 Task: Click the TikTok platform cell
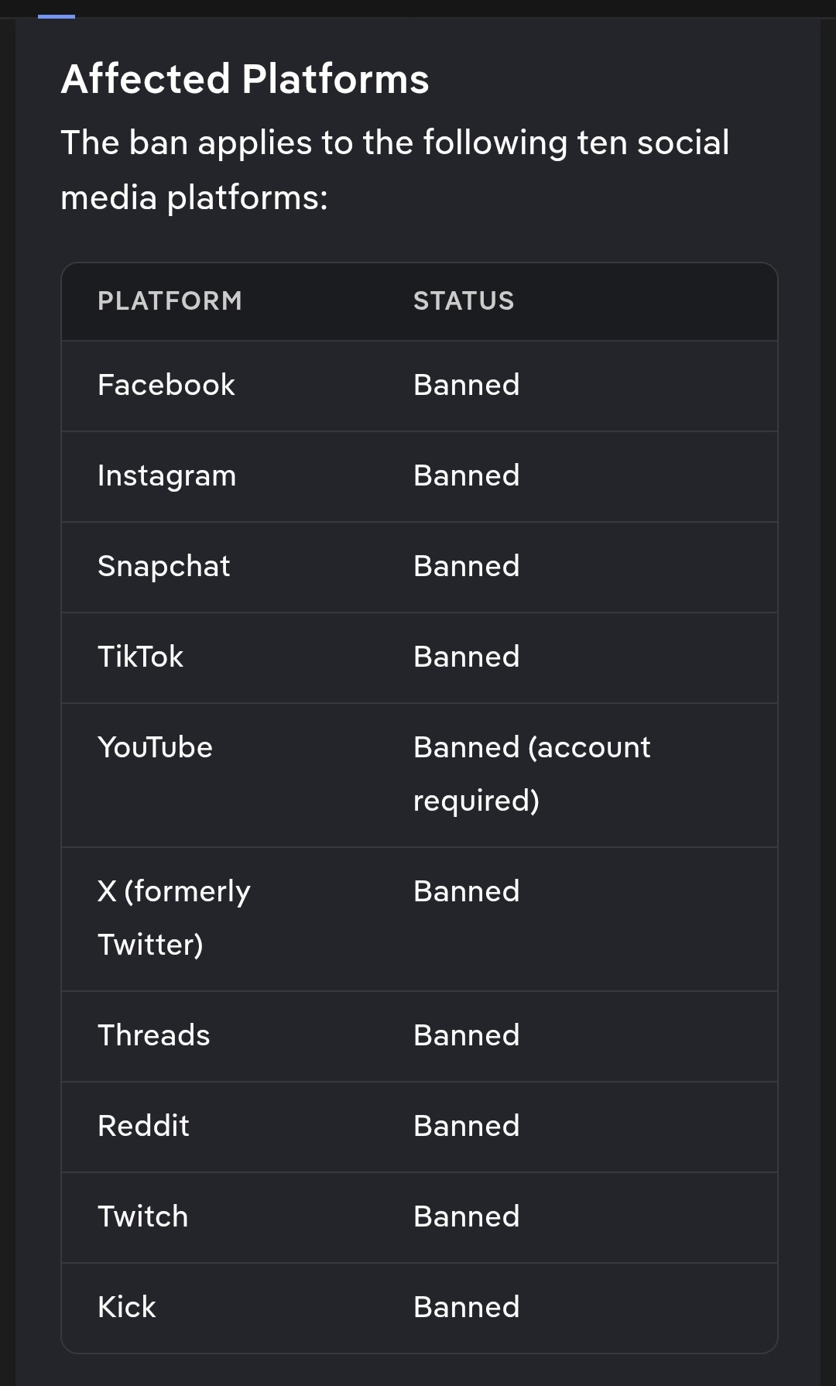click(140, 657)
